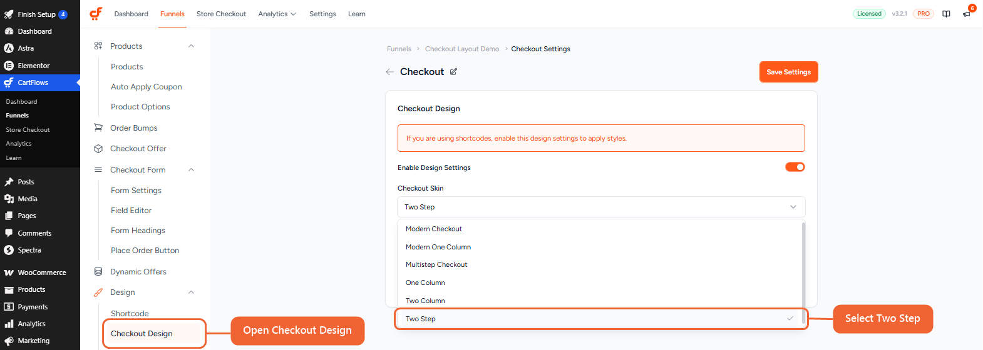Click the Checkout Offer box icon

(98, 149)
